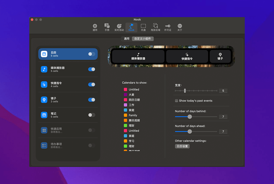The image size is (274, 184).
Task: Open the 关于 panel in the toolbar
Action: pyautogui.click(x=180, y=27)
